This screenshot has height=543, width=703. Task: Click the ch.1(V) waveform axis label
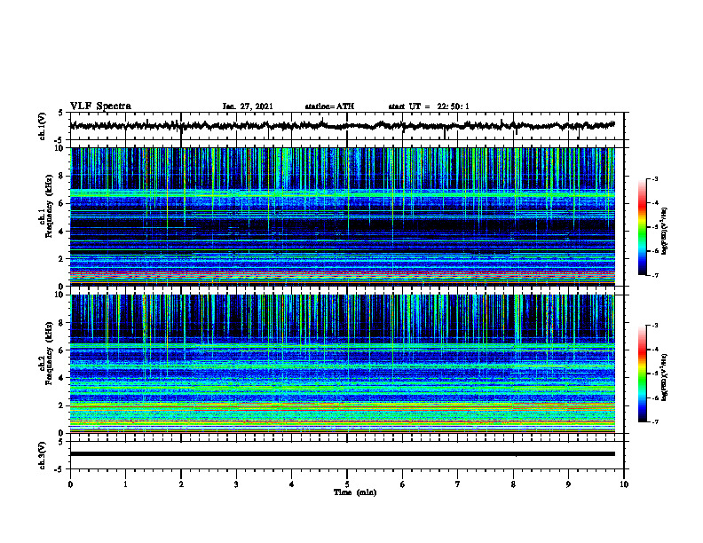(42, 126)
